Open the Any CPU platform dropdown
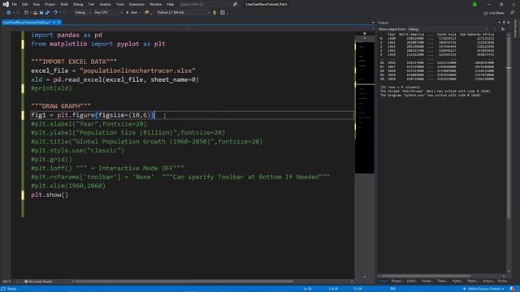 point(108,13)
